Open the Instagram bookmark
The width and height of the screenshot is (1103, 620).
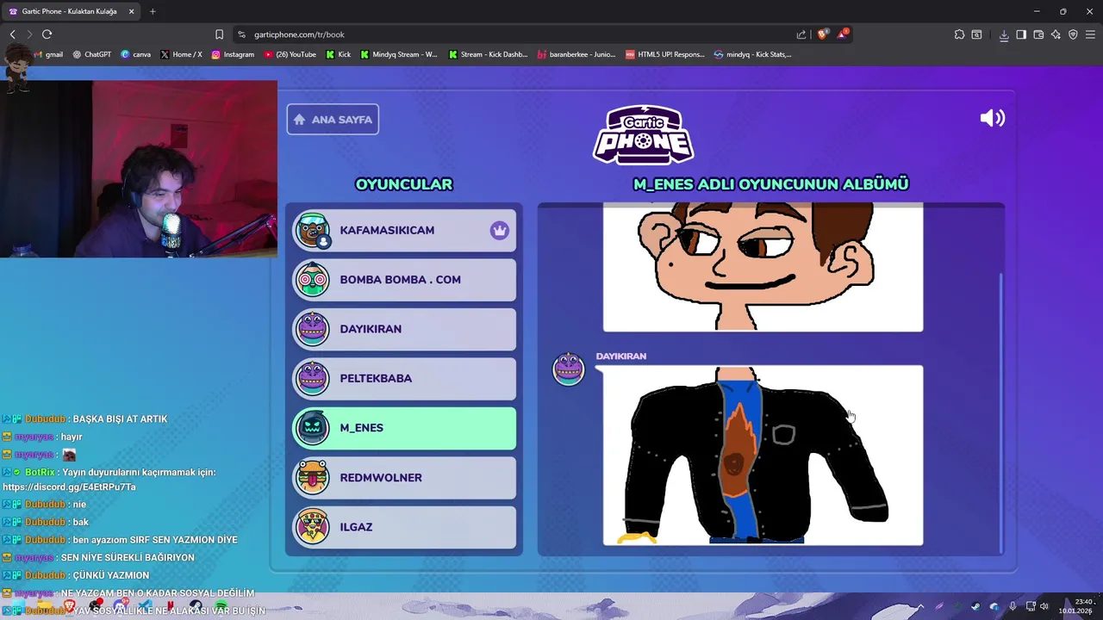click(233, 54)
